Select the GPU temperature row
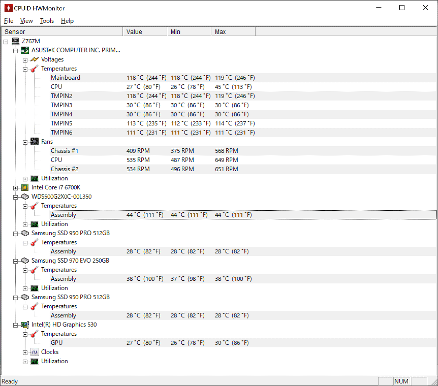Image resolution: width=438 pixels, height=386 pixels. tap(243, 343)
